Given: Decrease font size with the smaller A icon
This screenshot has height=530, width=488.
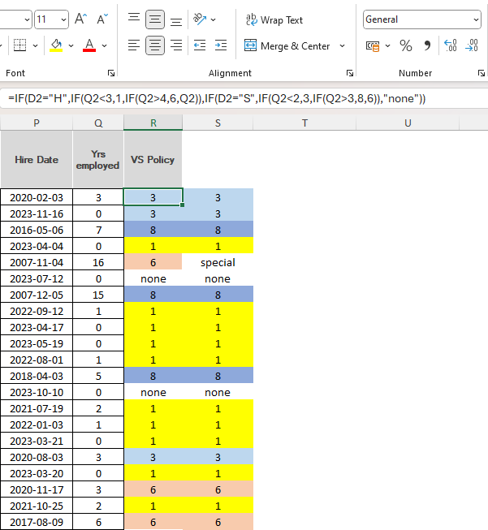Looking at the screenshot, I should (102, 19).
